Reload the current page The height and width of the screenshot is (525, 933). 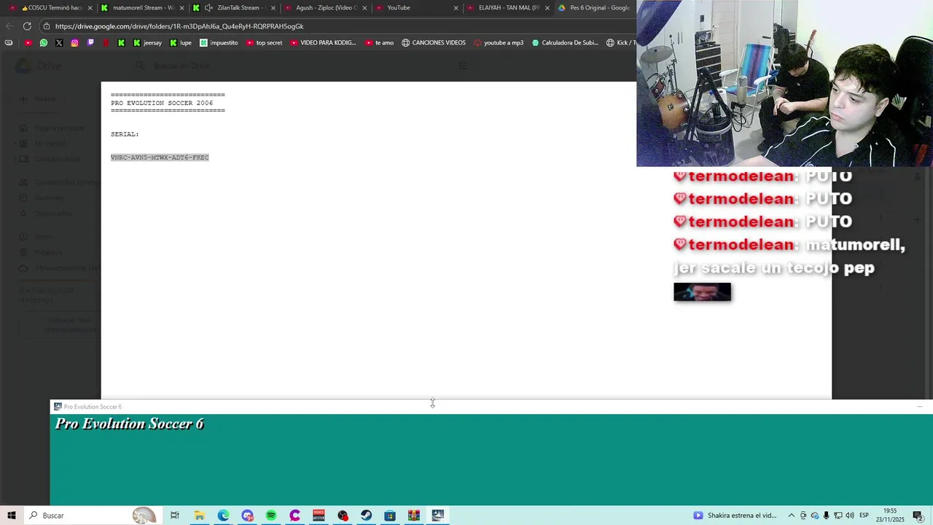coord(27,26)
